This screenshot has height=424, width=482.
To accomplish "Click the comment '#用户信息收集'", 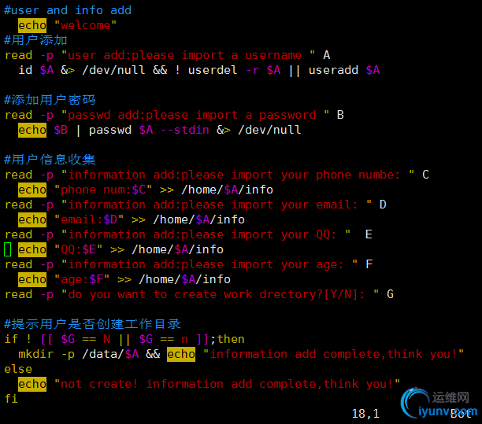I will coord(50,160).
